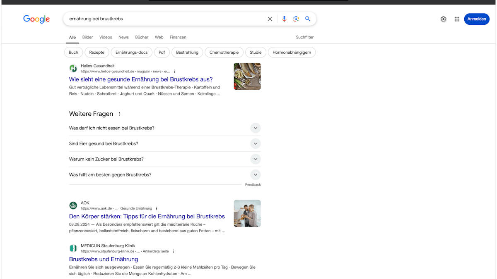Switch to the Bilder tab

(x=87, y=37)
